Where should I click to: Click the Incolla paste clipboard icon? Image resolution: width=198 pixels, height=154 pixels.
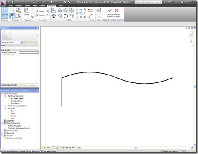point(26,10)
